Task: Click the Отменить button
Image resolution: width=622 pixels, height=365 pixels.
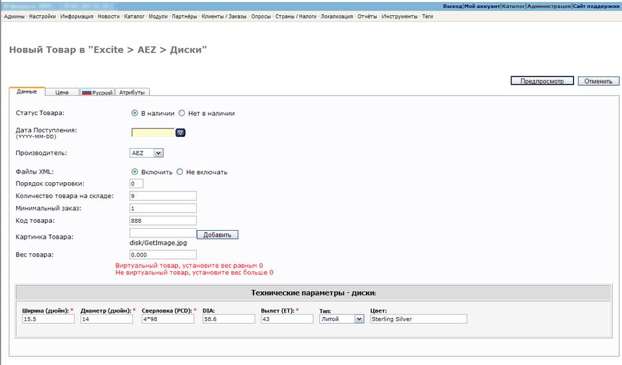Action: coord(598,81)
